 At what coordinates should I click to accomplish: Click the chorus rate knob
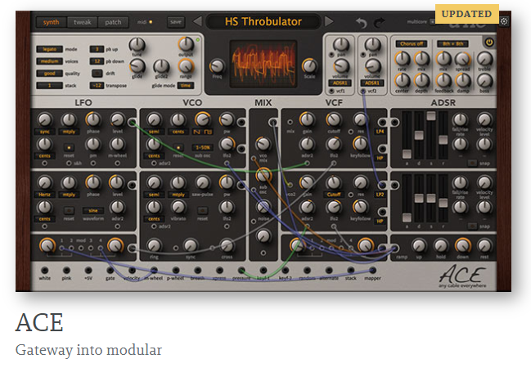click(403, 59)
